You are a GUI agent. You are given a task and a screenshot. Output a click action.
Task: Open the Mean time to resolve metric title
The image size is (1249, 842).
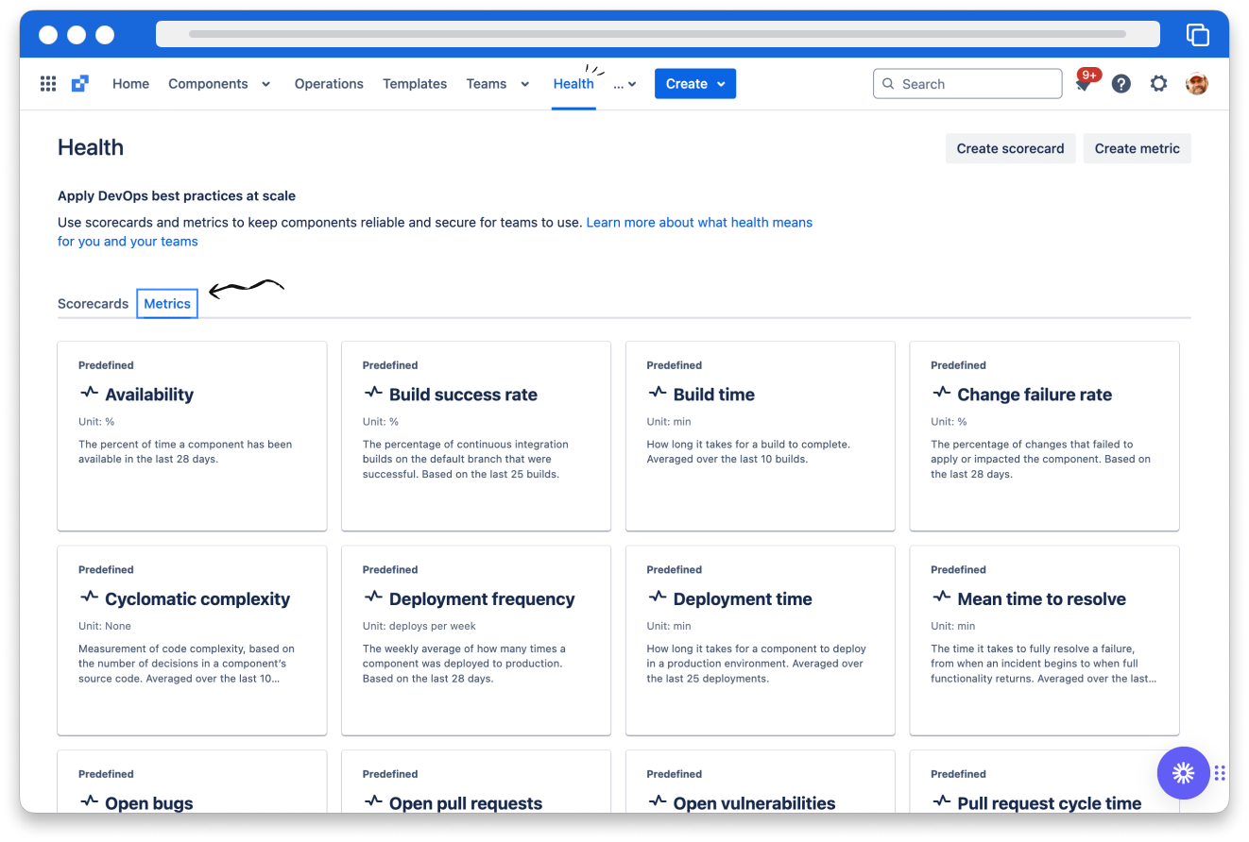[1041, 598]
